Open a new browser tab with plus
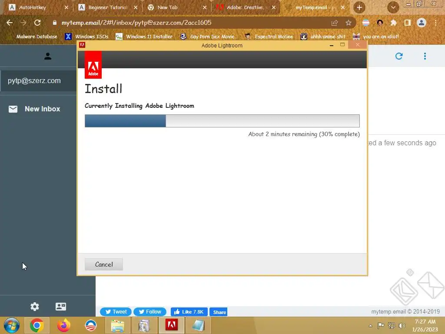445x334 pixels. (359, 7)
